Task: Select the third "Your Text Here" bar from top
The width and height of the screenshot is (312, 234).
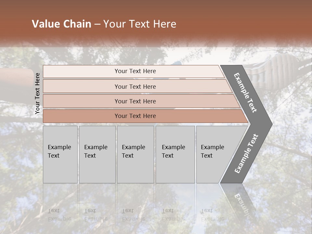Action: point(135,101)
